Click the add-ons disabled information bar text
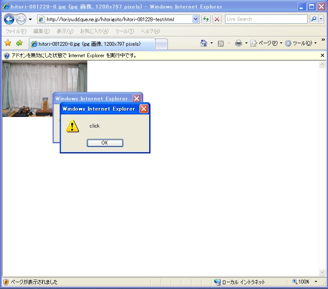328x289 pixels. pos(74,56)
